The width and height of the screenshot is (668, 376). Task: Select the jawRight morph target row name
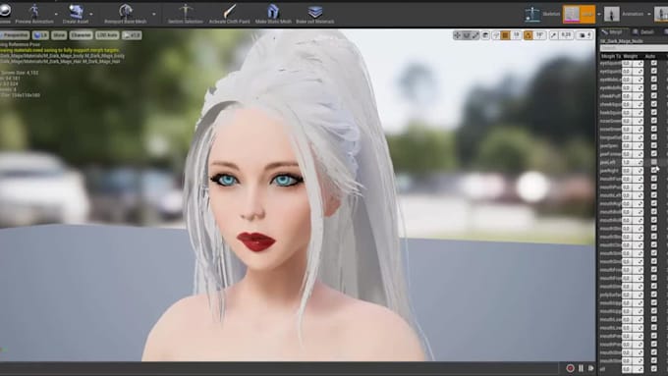609,170
